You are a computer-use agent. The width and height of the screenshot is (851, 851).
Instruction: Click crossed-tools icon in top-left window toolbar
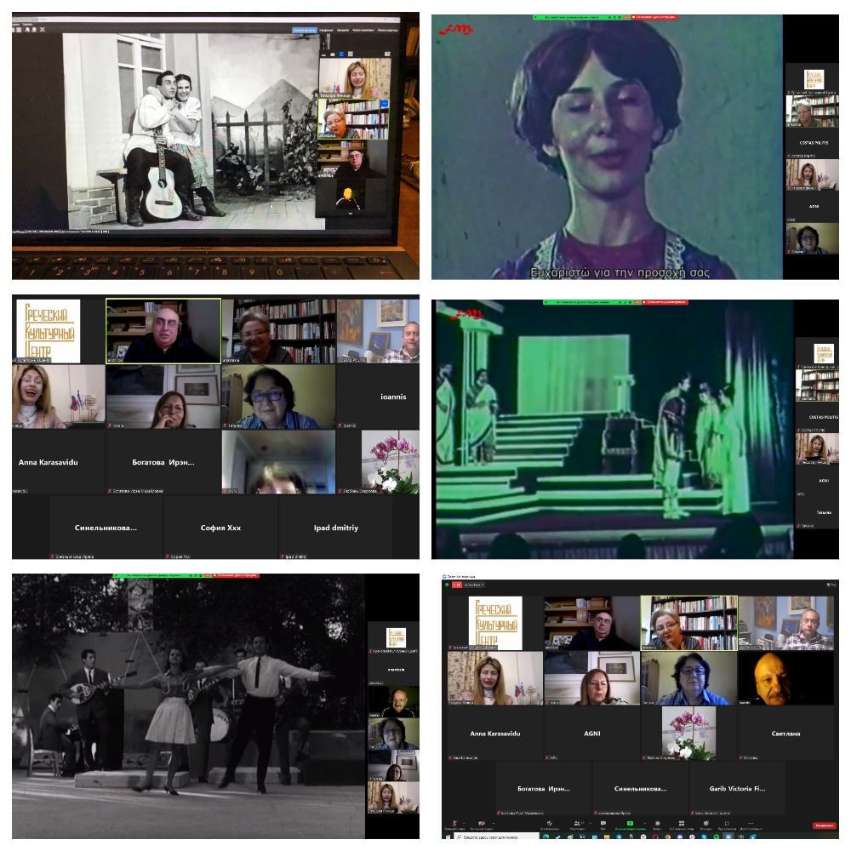[x=43, y=30]
